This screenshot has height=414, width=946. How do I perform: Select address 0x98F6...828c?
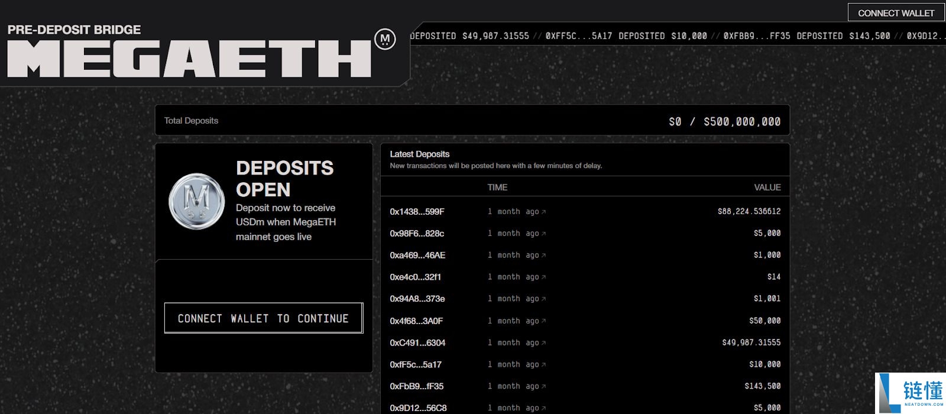(x=417, y=234)
